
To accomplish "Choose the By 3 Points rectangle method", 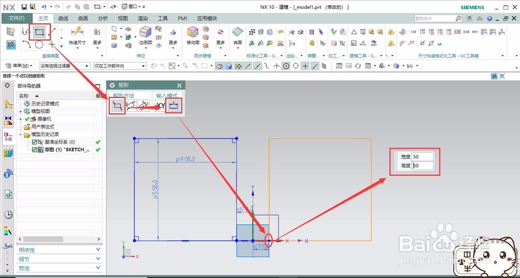I will [x=131, y=105].
